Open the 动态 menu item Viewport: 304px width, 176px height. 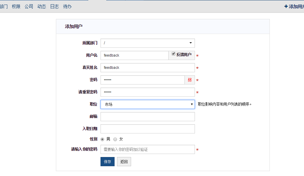tap(42, 6)
